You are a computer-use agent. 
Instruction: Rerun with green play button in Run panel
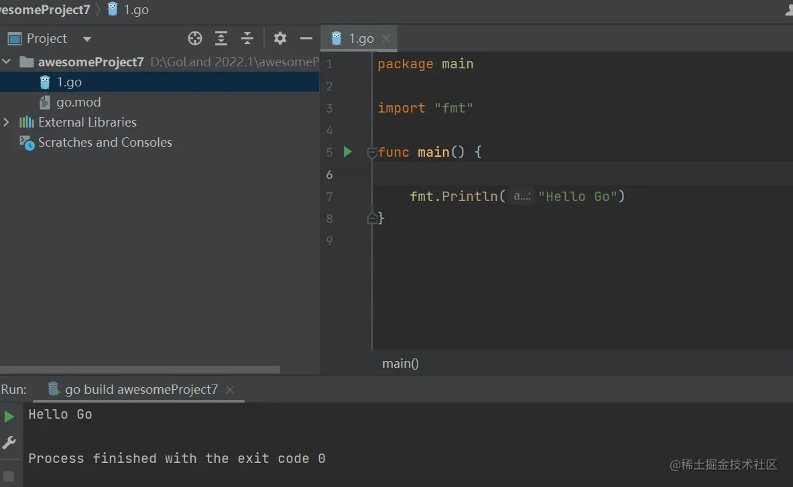[x=9, y=417]
